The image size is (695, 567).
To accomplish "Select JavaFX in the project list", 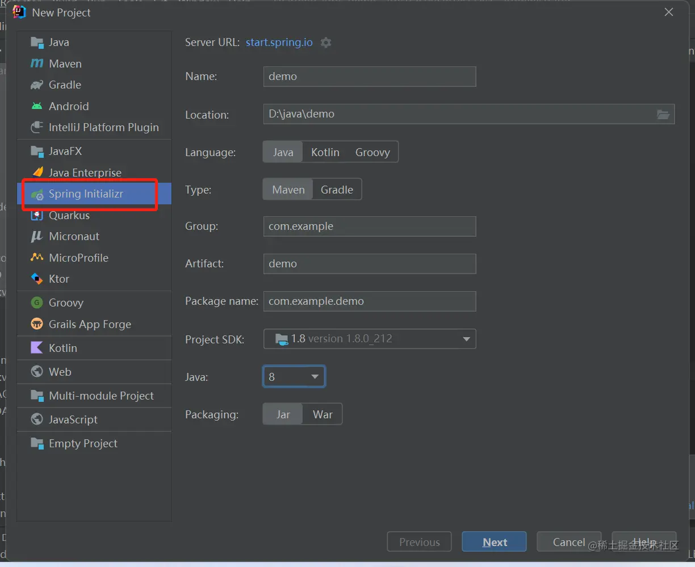I will tap(94, 152).
